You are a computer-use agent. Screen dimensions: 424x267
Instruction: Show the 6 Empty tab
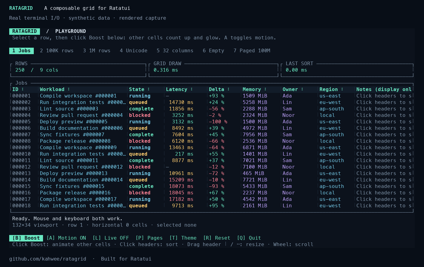[214, 51]
